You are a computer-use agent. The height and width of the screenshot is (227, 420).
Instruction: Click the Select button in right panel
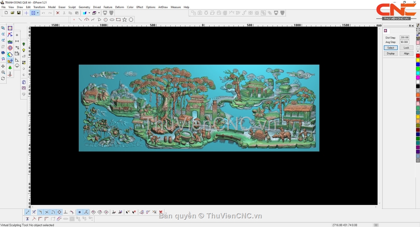(391, 48)
